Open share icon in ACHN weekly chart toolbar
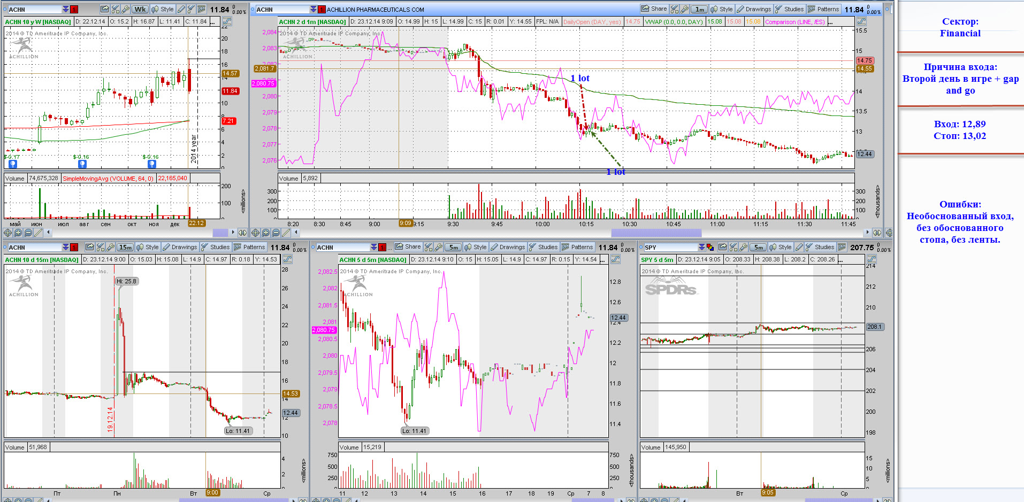This screenshot has width=1024, height=502. tap(104, 9)
